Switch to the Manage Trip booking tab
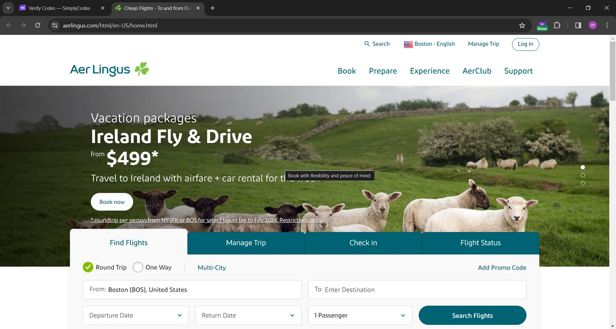 [246, 243]
